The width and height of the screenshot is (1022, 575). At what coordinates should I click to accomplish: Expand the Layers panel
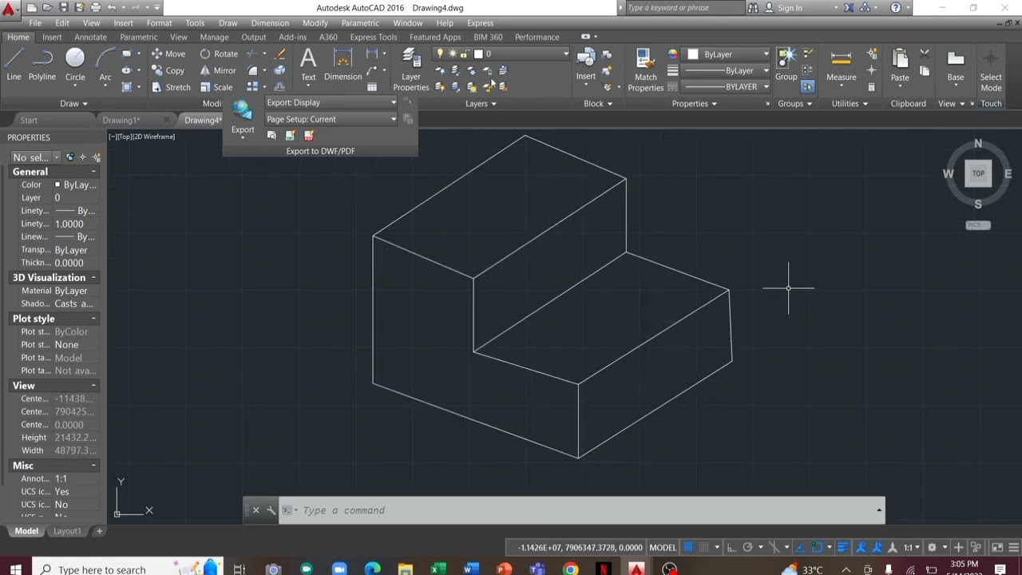(481, 104)
